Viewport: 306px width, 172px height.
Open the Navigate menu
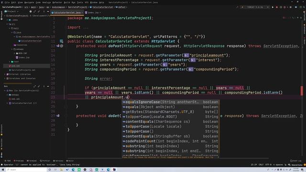[29, 2]
